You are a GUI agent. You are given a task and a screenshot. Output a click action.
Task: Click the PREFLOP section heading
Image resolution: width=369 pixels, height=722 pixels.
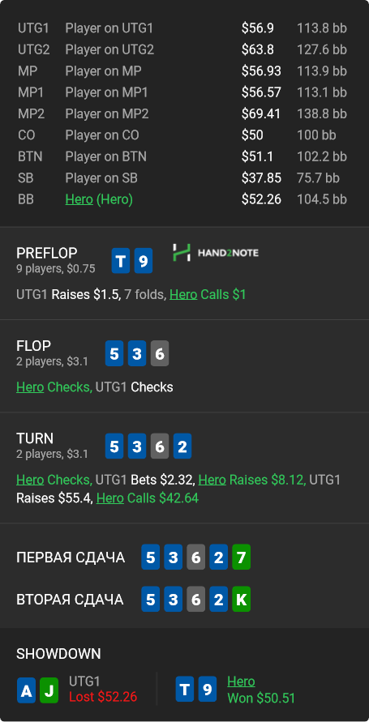coord(47,253)
